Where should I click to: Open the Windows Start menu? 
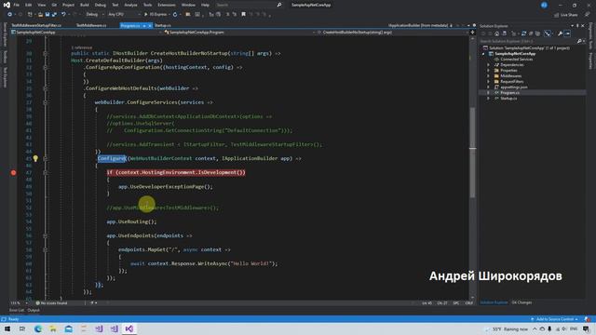7,328
